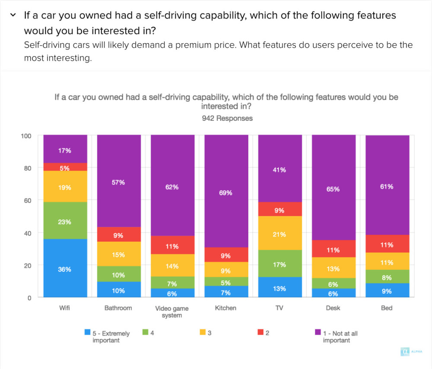Select the Bed 11% red segment
This screenshot has height=369, width=432.
coord(388,243)
